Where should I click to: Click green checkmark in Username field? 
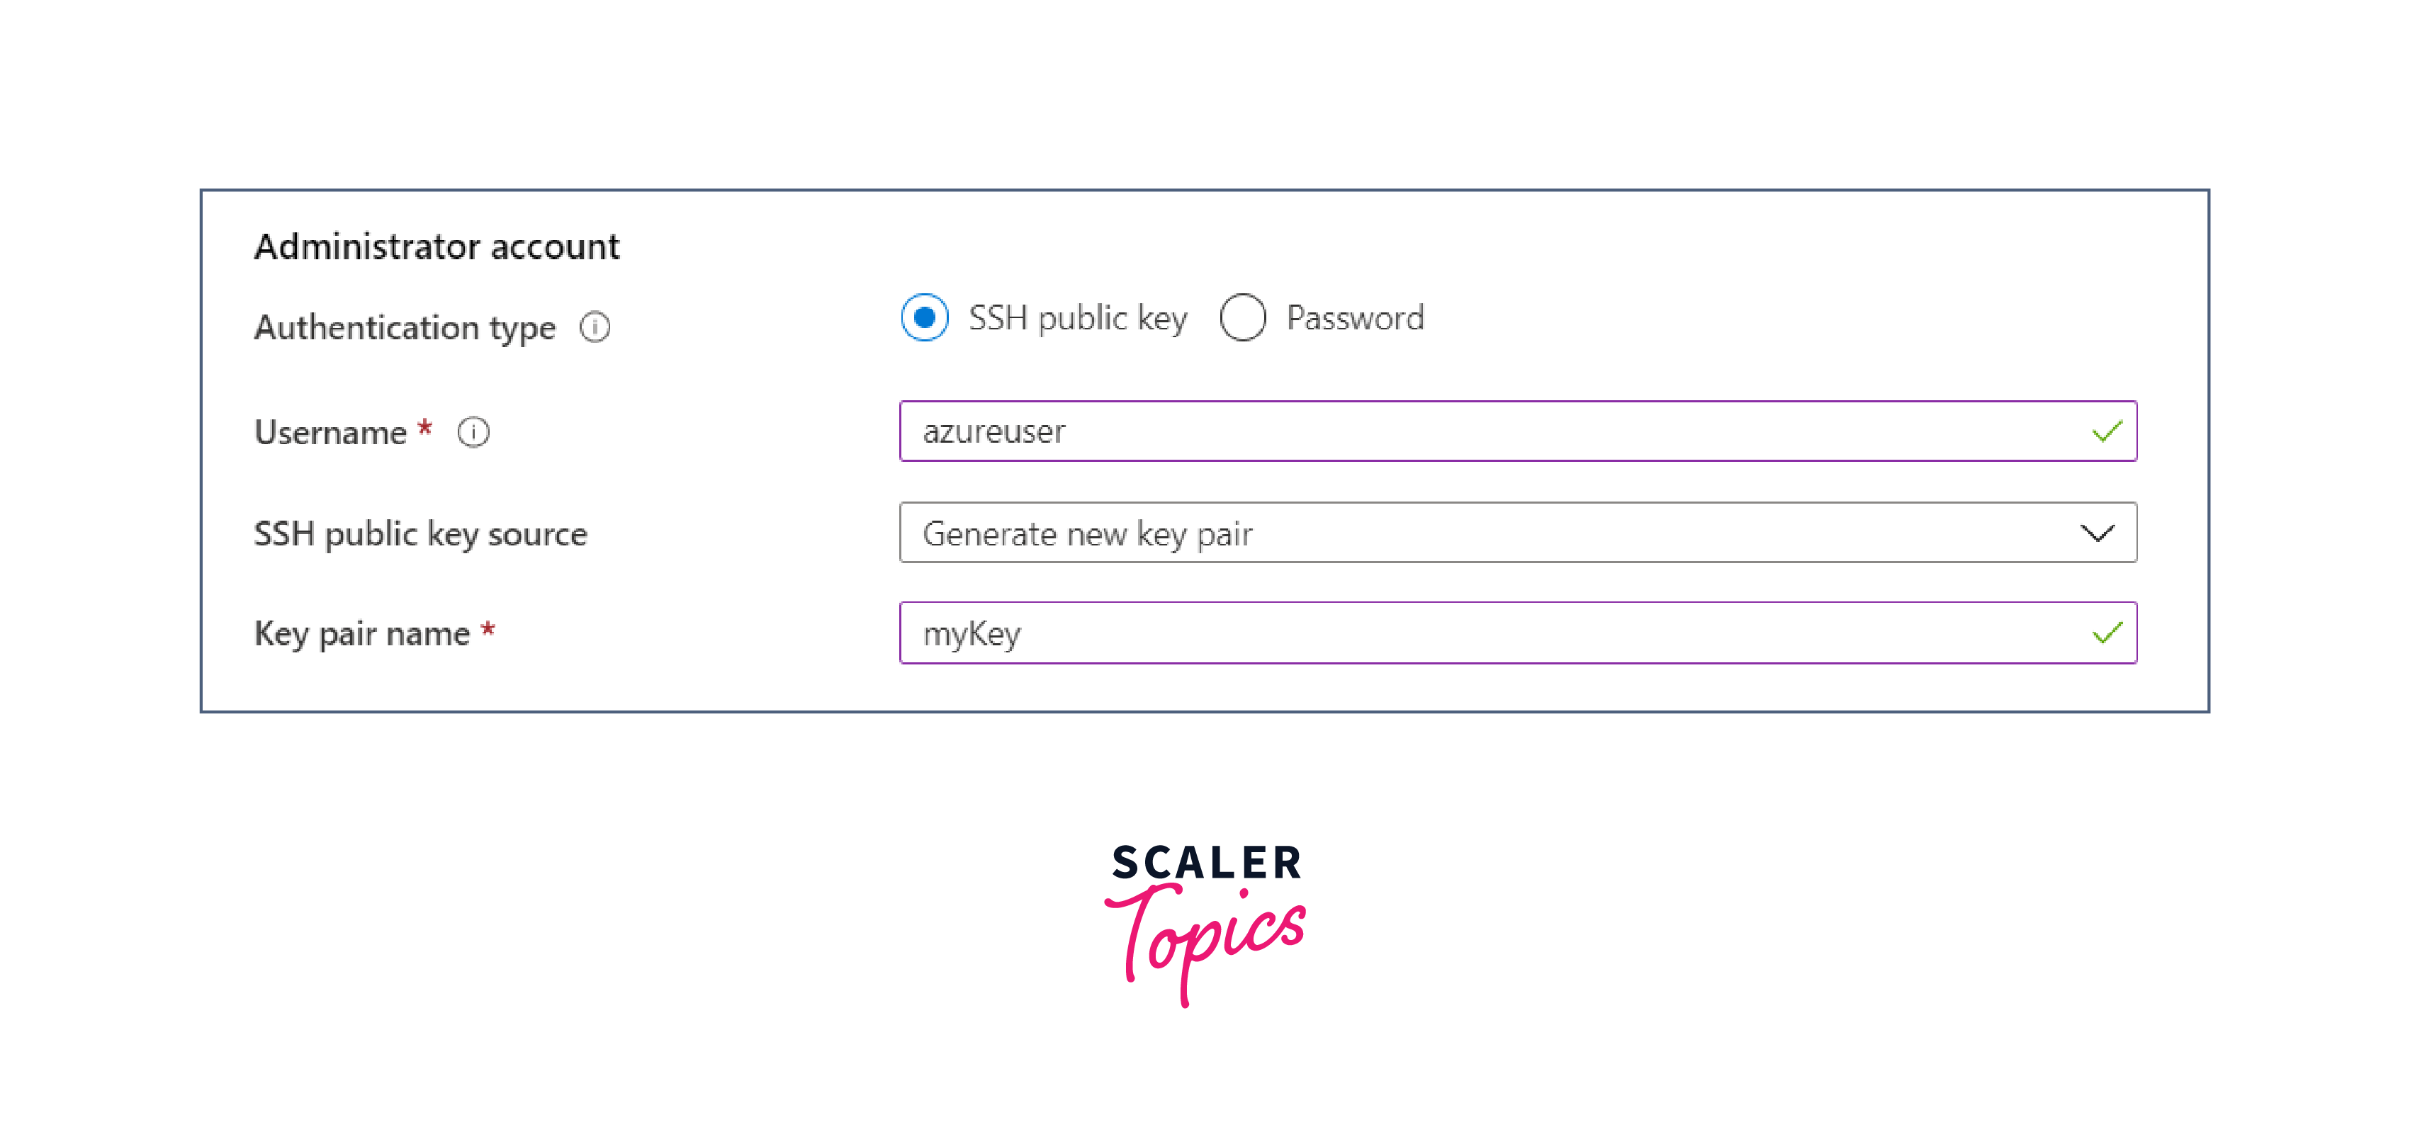2107,432
